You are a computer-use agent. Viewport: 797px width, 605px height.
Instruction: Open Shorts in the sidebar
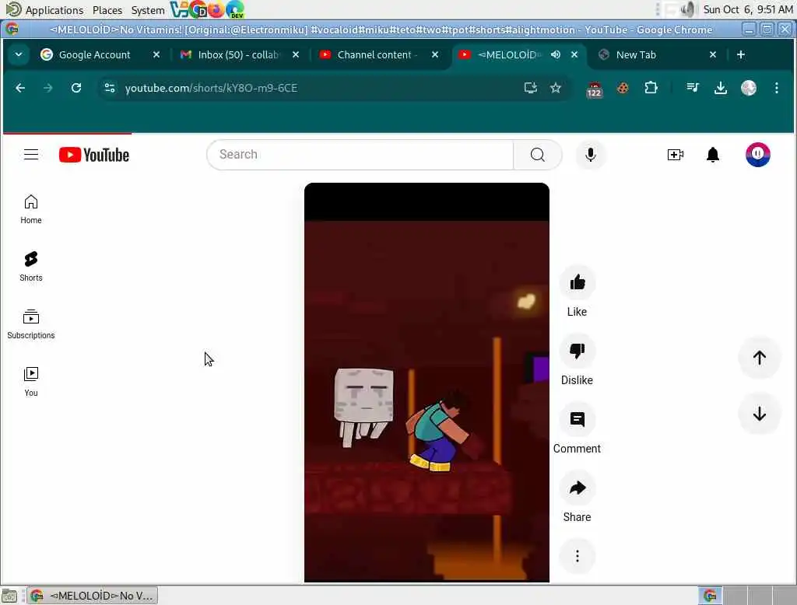click(31, 266)
